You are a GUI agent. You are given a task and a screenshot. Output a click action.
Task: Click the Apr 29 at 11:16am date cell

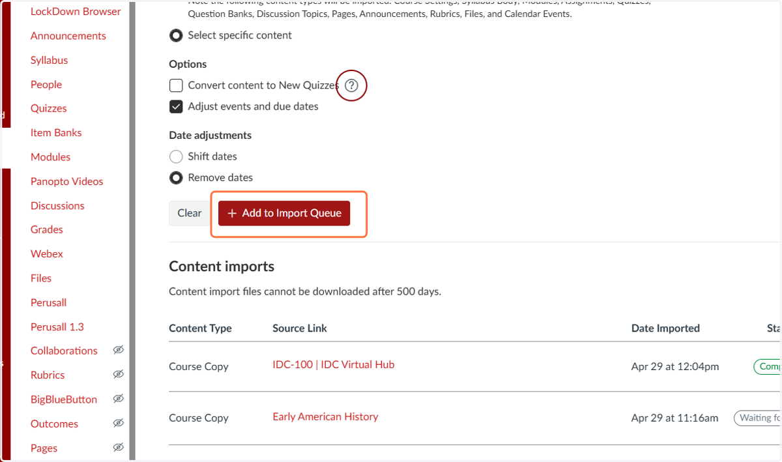(675, 418)
